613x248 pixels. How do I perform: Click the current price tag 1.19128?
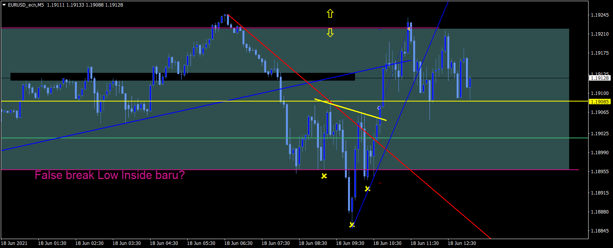click(x=599, y=78)
